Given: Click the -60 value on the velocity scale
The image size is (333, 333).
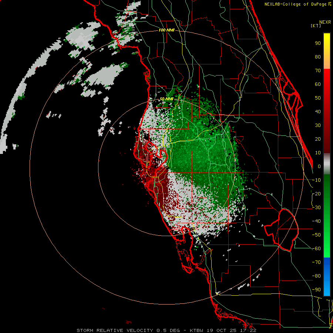Looking at the screenshot, I should 316,249.
